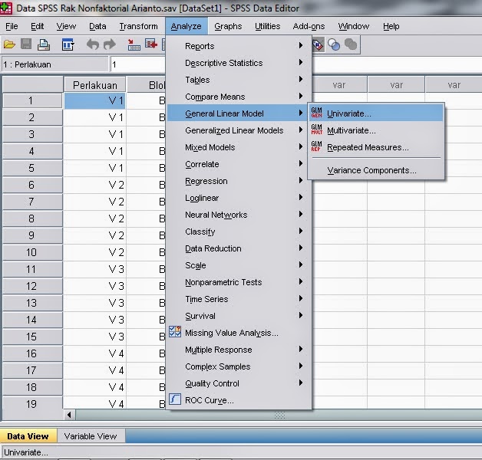The image size is (482, 460).
Task: Click the GLM GEN icon beside Univariate
Action: point(316,113)
